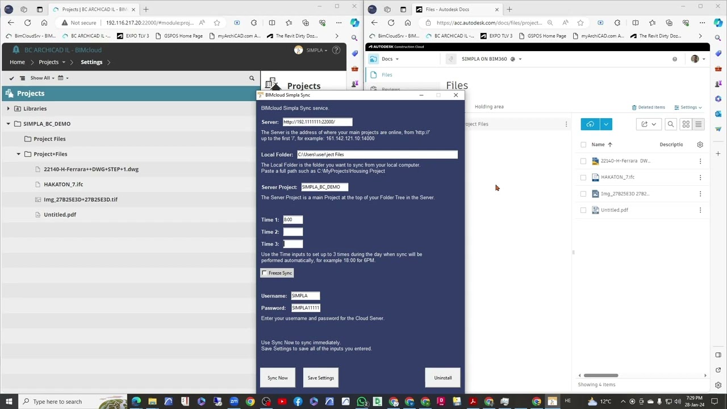Screen dimensions: 727x409
Task: Click the help question mark in Autodesk Docs
Action: (x=675, y=59)
